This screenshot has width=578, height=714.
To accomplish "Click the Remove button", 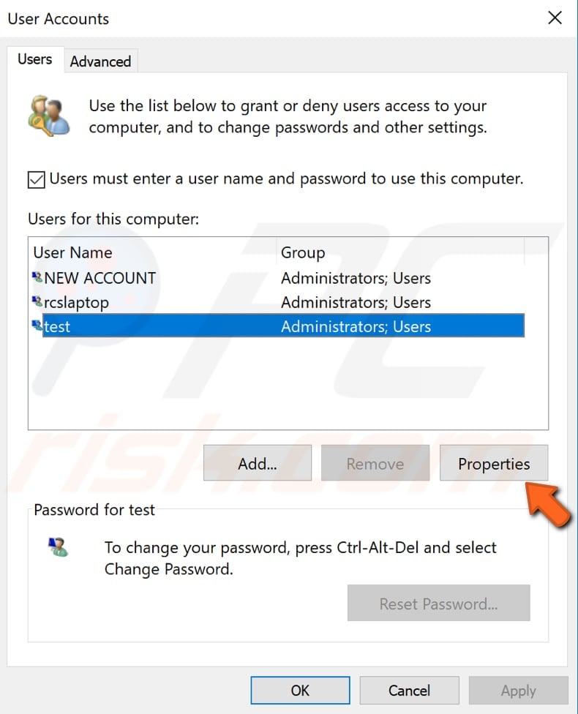I will tap(375, 463).
